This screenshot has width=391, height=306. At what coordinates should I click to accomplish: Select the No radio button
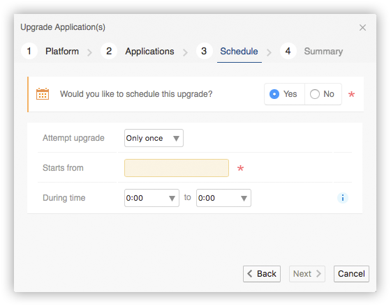(315, 94)
